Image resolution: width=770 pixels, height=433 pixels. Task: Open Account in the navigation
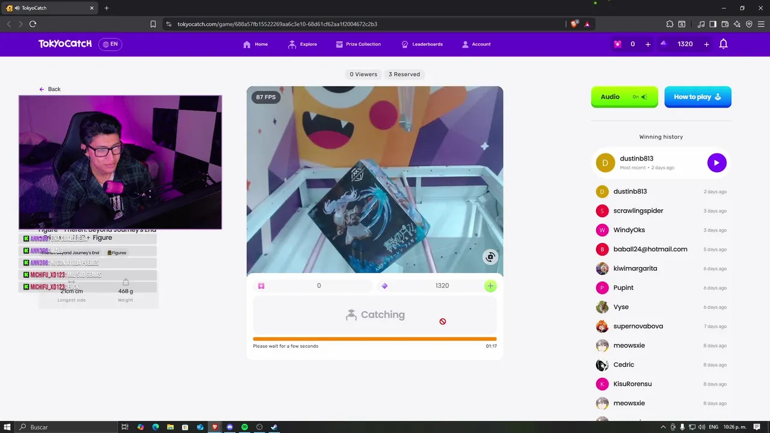click(476, 44)
